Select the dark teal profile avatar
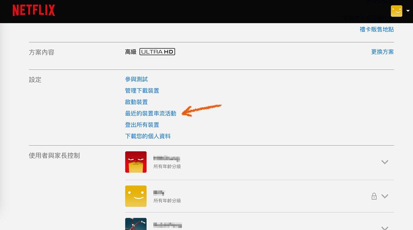This screenshot has width=413, height=230. click(136, 224)
